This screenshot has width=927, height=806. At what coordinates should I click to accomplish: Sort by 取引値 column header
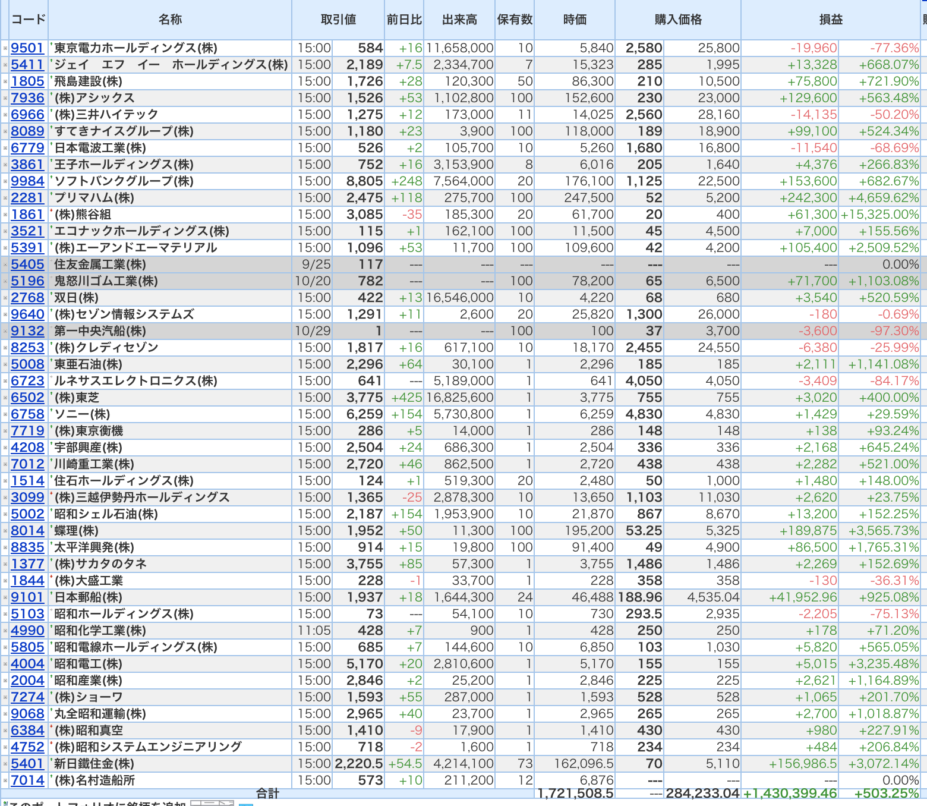pyautogui.click(x=338, y=20)
